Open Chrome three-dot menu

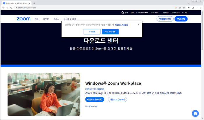[201, 8]
